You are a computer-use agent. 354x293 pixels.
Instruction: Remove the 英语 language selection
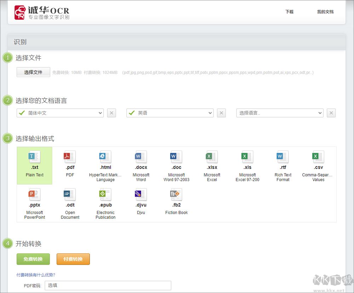[221, 113]
